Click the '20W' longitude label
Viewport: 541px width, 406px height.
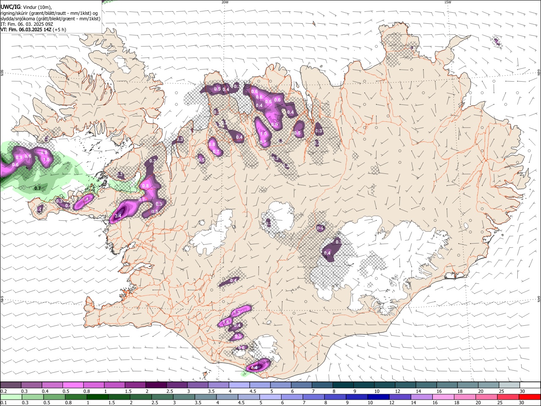coord(225,2)
